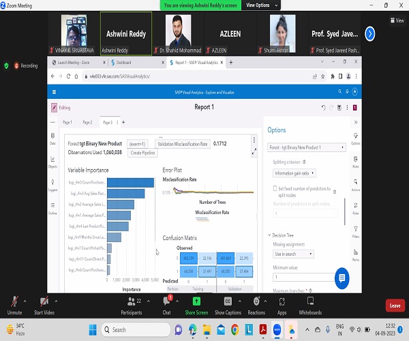Leave the Zoom meeting
Screen dimensions: 409x341
pos(395,306)
